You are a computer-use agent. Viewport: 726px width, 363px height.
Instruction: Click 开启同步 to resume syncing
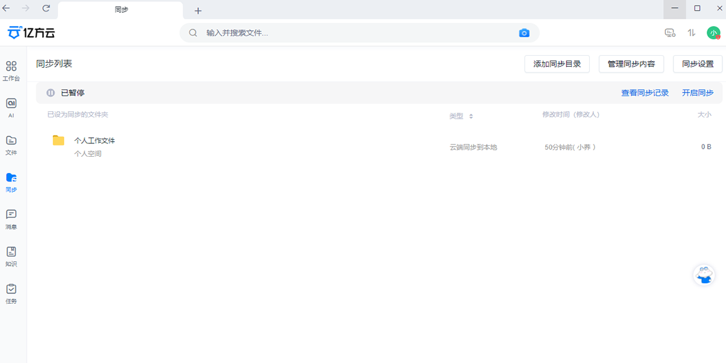(x=698, y=93)
